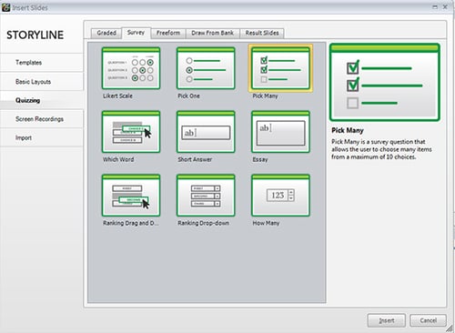Select the How Many numeric icon
The image size is (455, 333).
coord(280,196)
